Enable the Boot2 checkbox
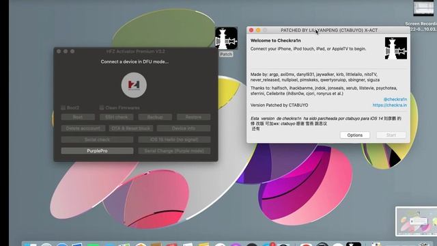 click(64, 108)
